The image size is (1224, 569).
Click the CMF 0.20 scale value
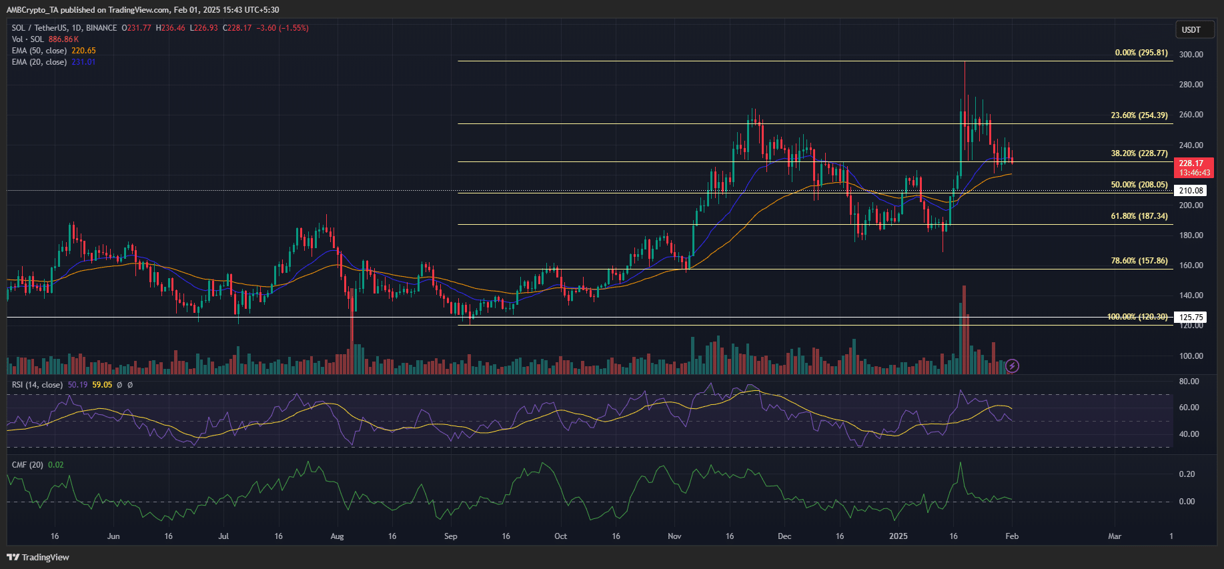pyautogui.click(x=1187, y=474)
